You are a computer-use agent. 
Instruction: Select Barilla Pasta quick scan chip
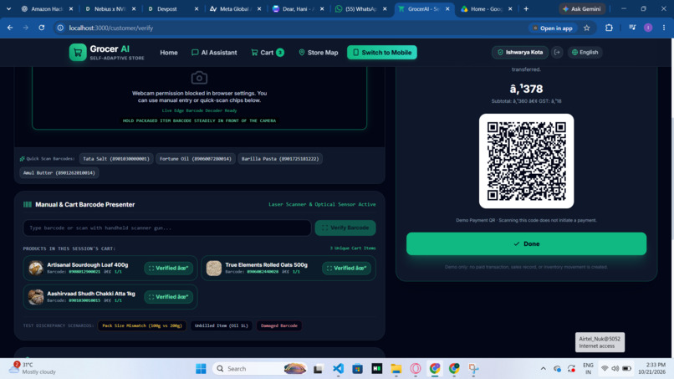[280, 159]
